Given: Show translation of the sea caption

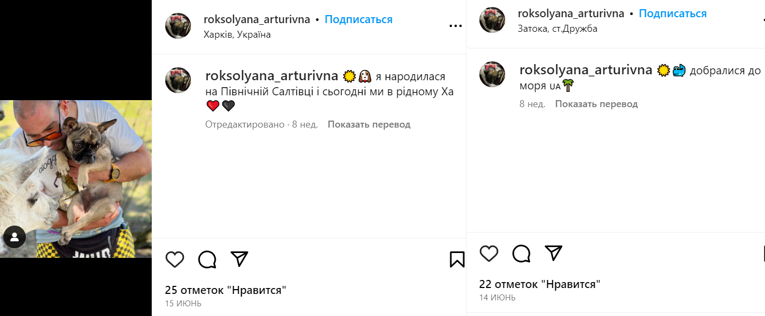Looking at the screenshot, I should [596, 104].
